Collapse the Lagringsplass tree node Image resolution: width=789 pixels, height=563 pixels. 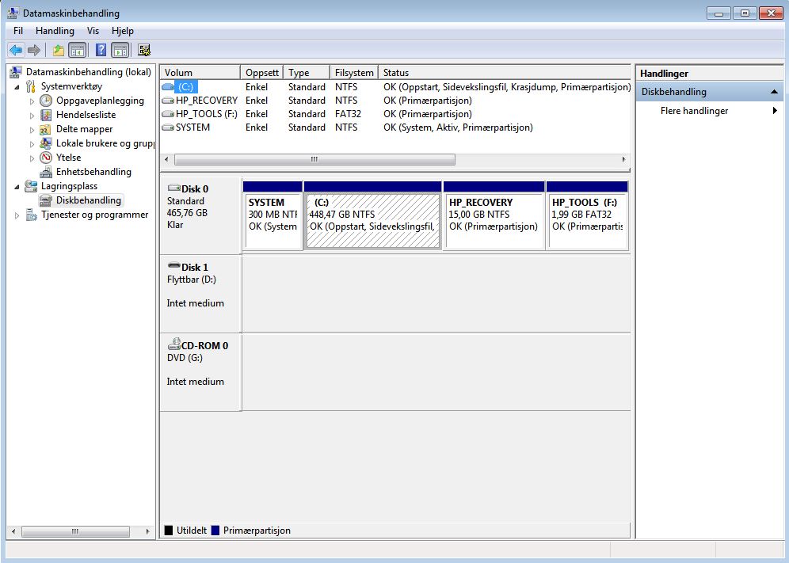17,187
